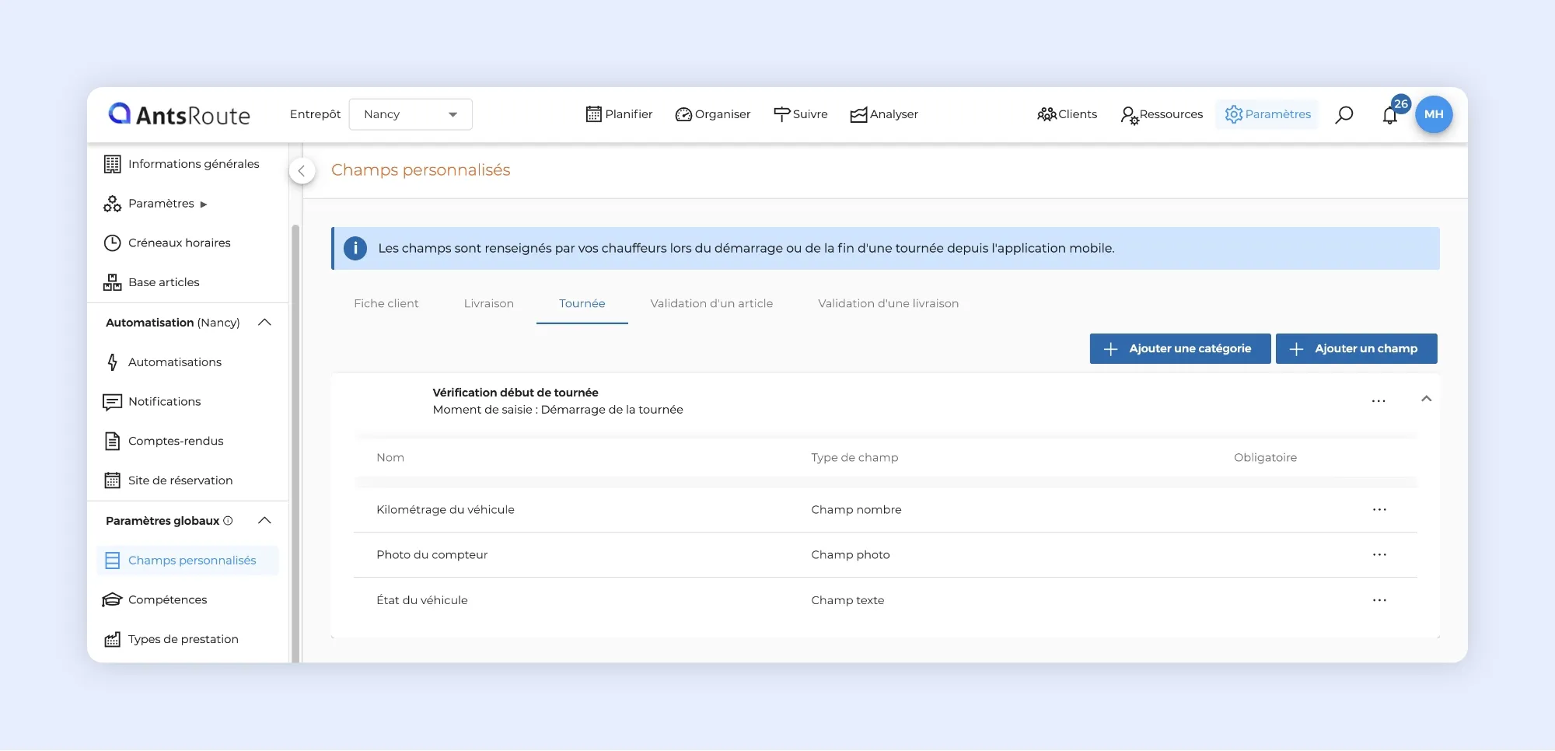Click the État du véhicule name
Screen dimensions: 1555x751
tap(422, 600)
